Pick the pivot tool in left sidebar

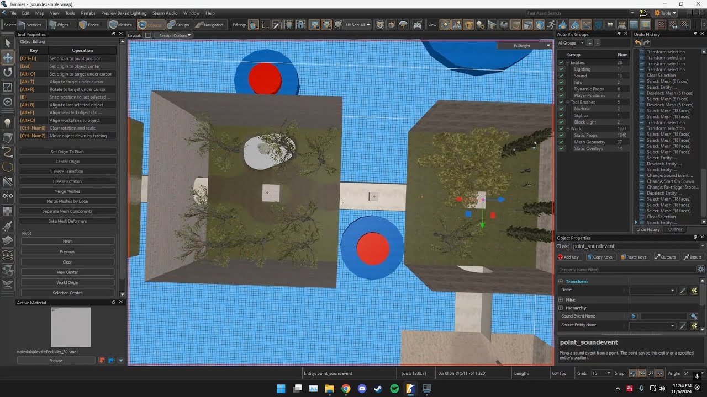[x=8, y=102]
